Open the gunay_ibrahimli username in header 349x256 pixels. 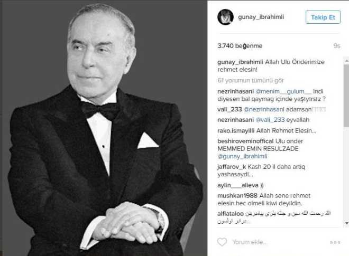261,17
